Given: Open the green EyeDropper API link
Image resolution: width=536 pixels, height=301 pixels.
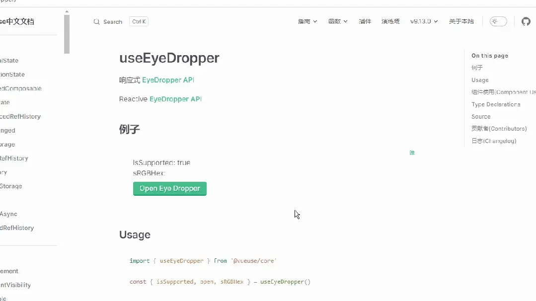Looking at the screenshot, I should click(x=169, y=79).
